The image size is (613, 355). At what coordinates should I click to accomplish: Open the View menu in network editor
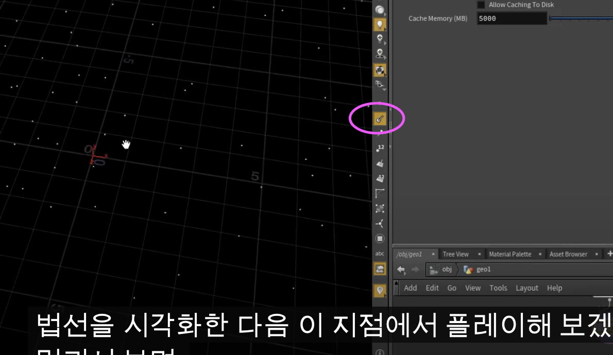[x=473, y=288]
